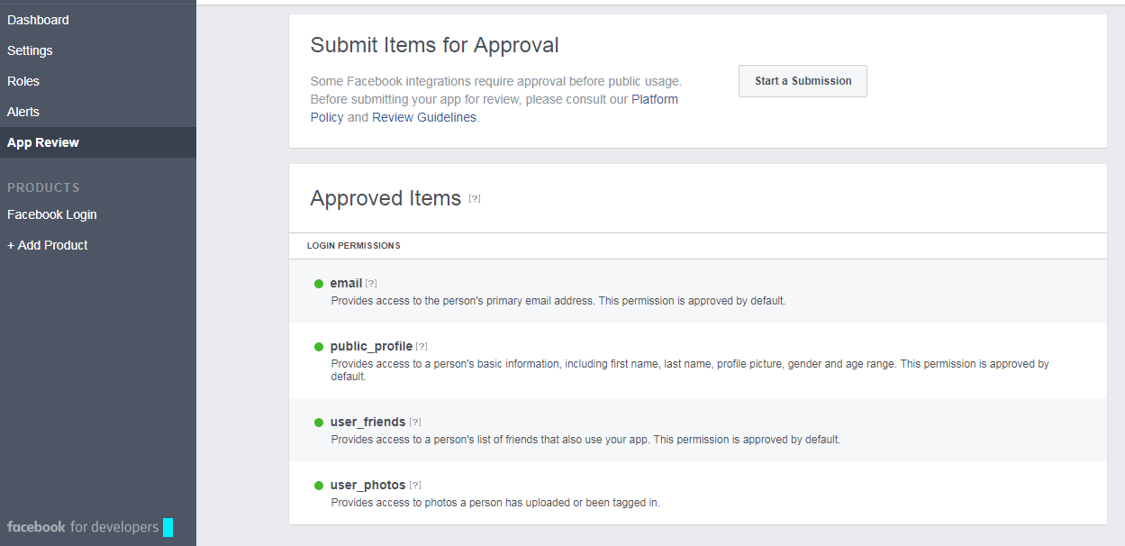Image resolution: width=1125 pixels, height=546 pixels.
Task: Click the Facebook for developers logo
Action: pos(83,527)
